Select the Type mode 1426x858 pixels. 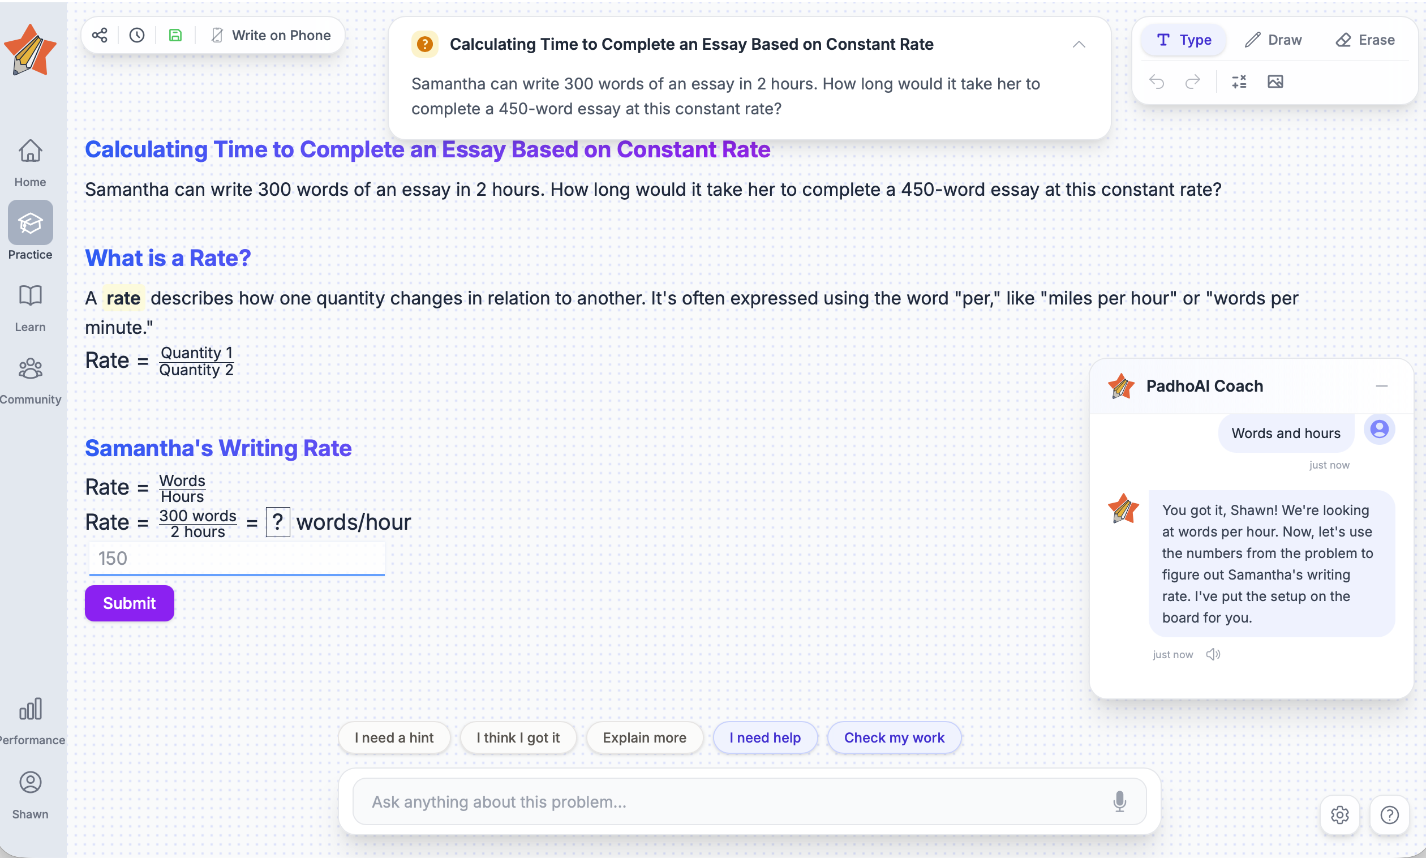[1183, 40]
